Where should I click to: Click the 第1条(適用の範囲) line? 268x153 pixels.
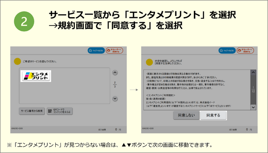coord(156,99)
